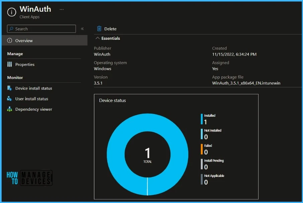Open the Properties page
The image size is (303, 203).
(x=25, y=65)
